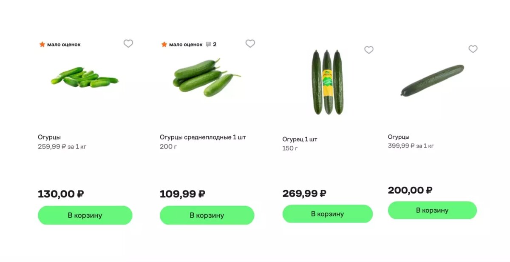Add the 200,00 ₽ Огурцы to the cart

[432, 210]
